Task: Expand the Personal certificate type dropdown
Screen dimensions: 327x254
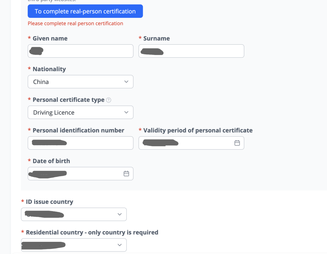Action: 80,112
